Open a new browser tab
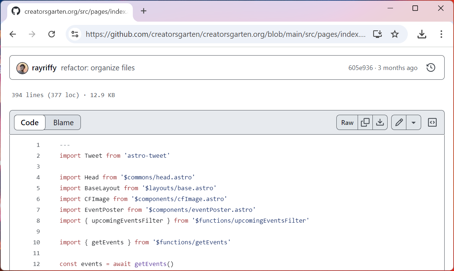This screenshot has height=271, width=454. [144, 11]
